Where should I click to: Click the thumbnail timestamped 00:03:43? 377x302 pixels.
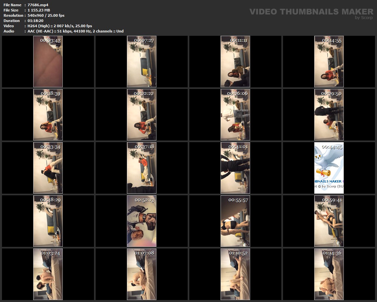(x=48, y=61)
